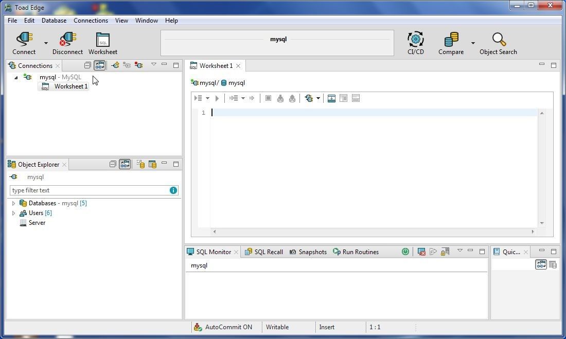Open the Connect dropdown arrow
Viewport: 566px width, 339px height.
(x=46, y=43)
